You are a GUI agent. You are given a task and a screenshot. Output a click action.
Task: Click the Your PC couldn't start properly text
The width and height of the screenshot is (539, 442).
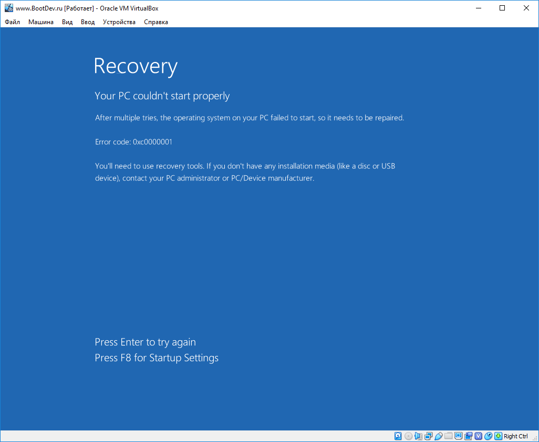coord(162,96)
